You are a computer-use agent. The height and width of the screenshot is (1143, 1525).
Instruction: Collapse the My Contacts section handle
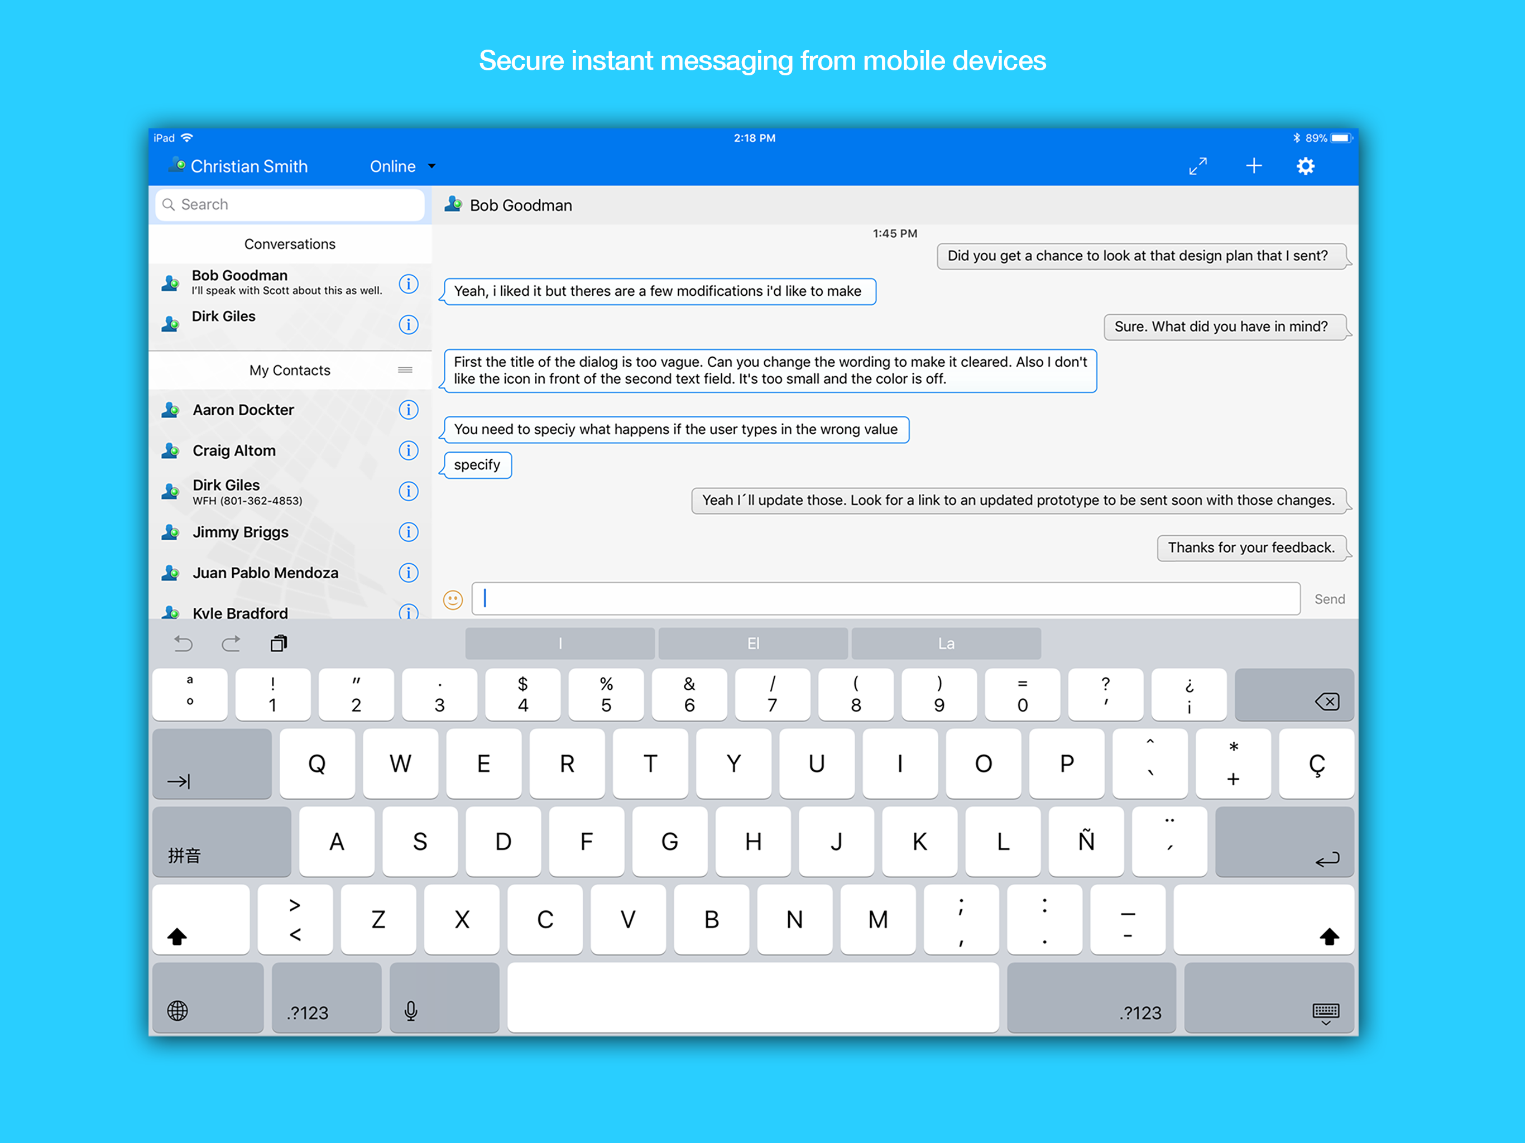(405, 370)
